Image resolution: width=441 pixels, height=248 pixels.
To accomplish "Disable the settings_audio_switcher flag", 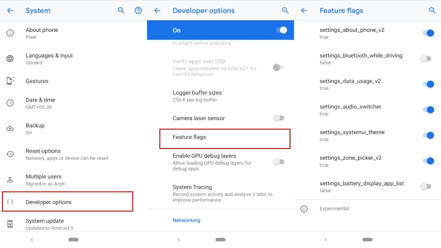I will (x=428, y=110).
